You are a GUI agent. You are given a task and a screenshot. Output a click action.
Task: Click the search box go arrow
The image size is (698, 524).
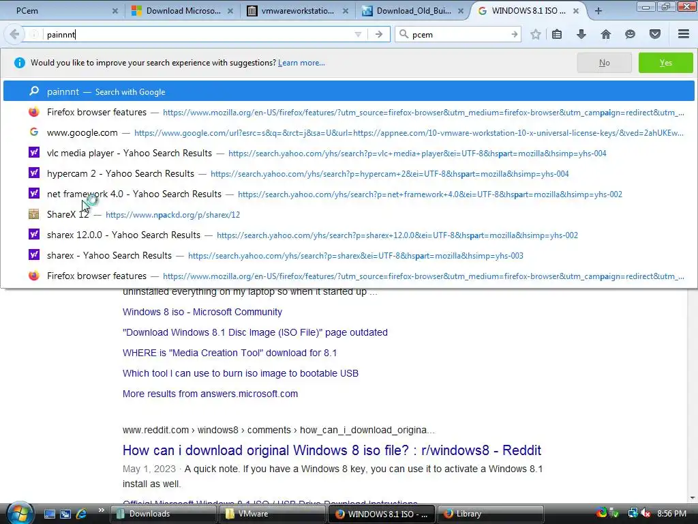coord(515,34)
